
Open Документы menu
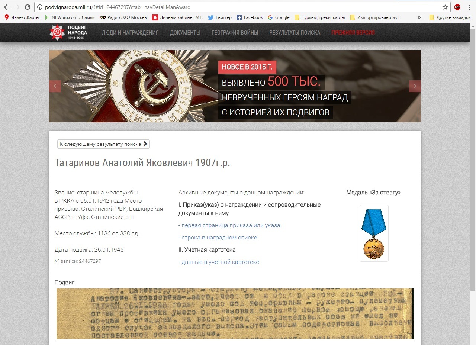click(185, 33)
